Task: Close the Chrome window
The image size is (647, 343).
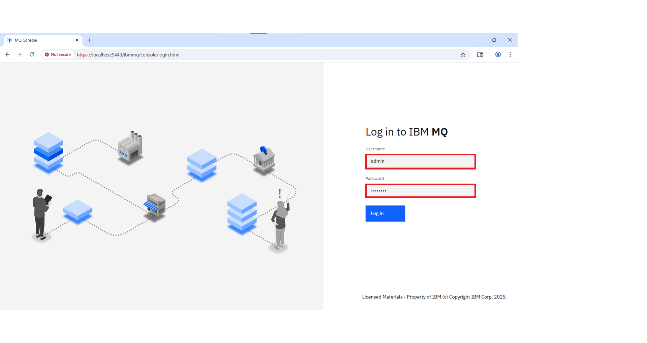Action: tap(510, 40)
